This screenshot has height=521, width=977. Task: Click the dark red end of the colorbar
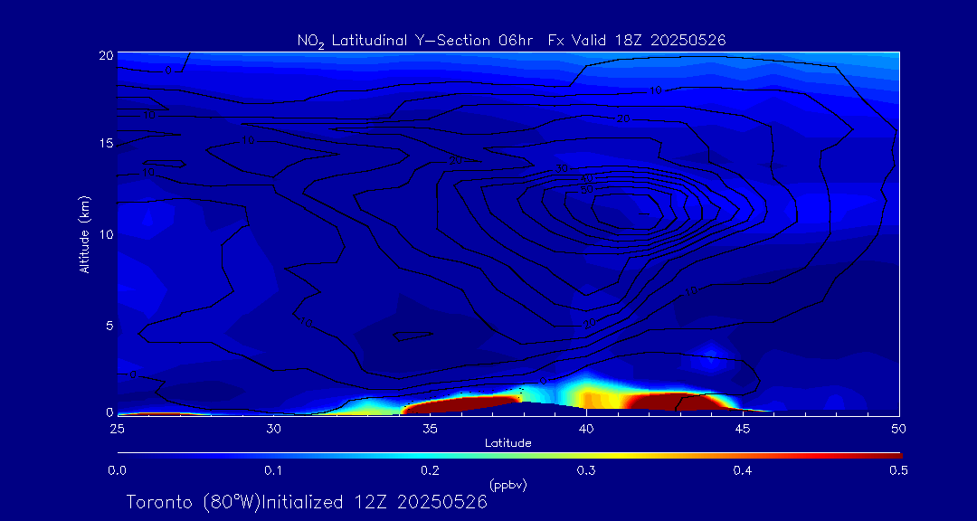pyautogui.click(x=885, y=456)
